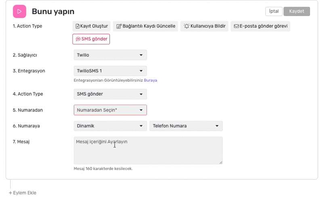Click the '3. Entegrasyon' label
Image resolution: width=323 pixels, height=209 pixels.
[29, 71]
